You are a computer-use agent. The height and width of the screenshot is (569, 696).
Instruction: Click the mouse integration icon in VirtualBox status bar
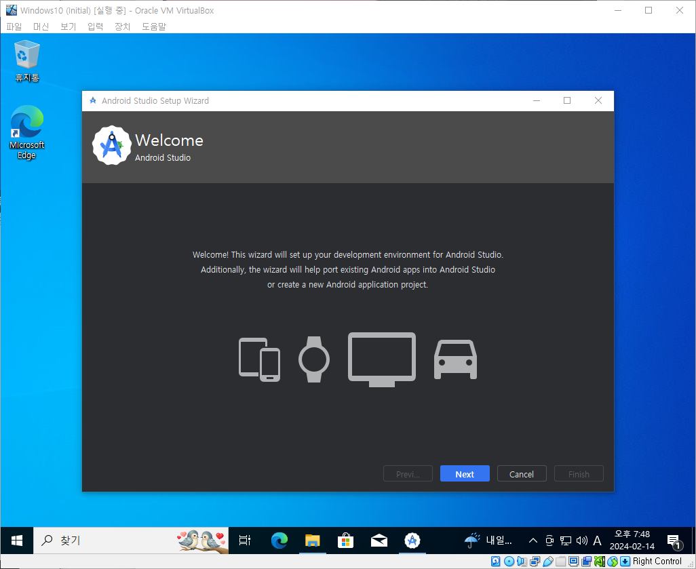[x=613, y=562]
